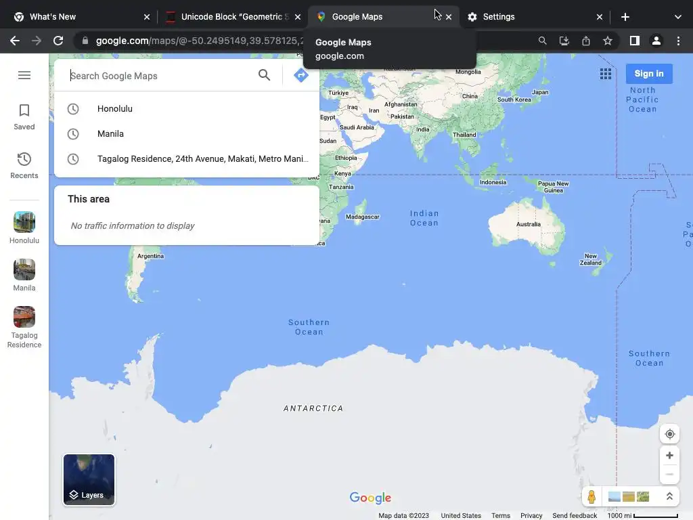Open the Layers map type switcher
Image resolution: width=693 pixels, height=520 pixels.
[89, 479]
